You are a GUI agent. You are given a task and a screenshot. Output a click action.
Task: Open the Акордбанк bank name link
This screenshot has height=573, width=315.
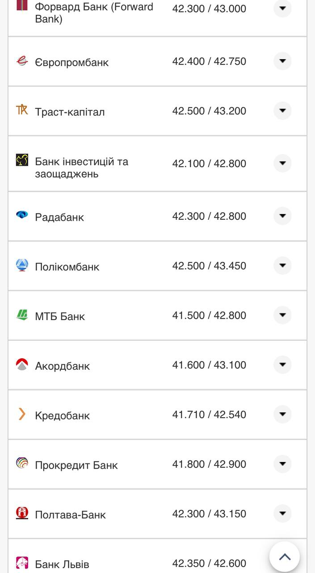[x=63, y=366]
